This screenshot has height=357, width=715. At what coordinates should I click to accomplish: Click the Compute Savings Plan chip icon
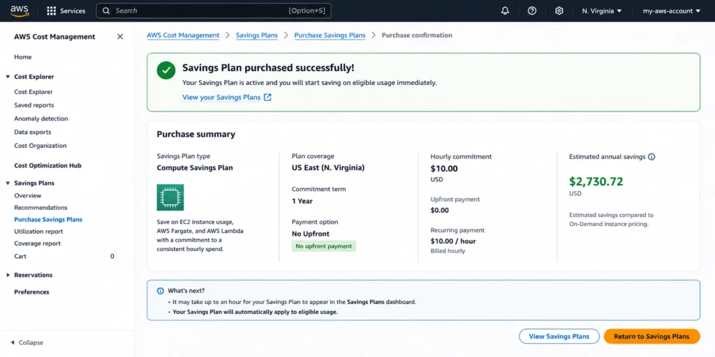click(170, 197)
